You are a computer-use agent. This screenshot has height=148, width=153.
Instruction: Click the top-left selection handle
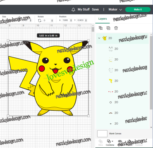8,40
